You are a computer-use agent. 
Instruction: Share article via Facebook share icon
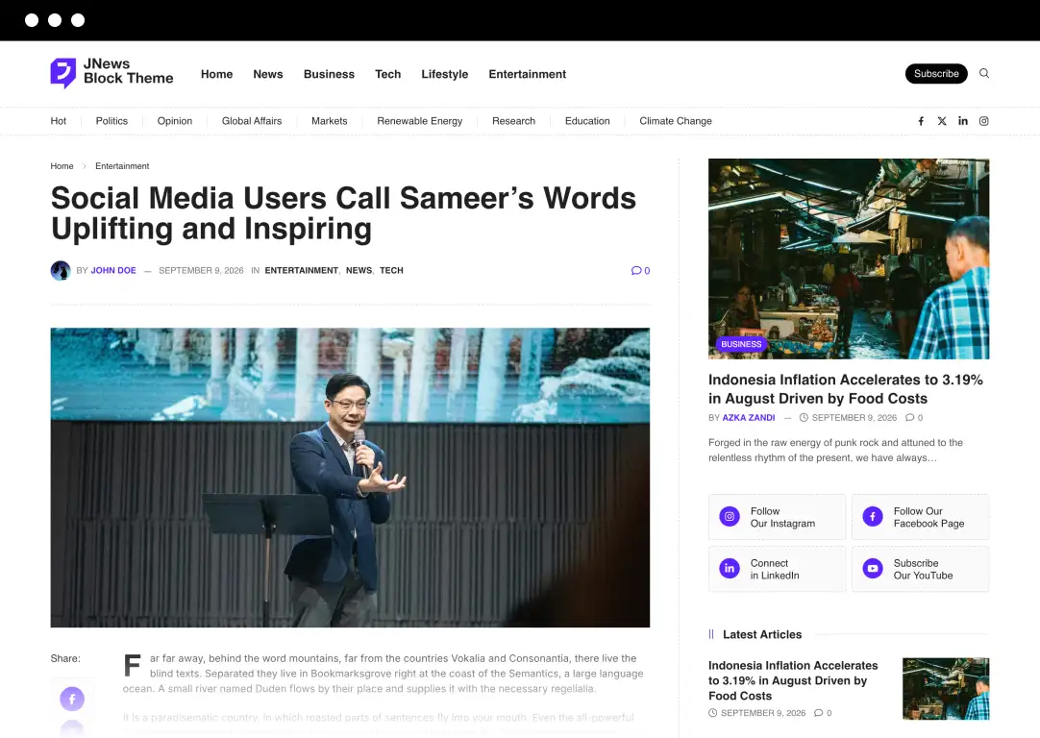[72, 699]
